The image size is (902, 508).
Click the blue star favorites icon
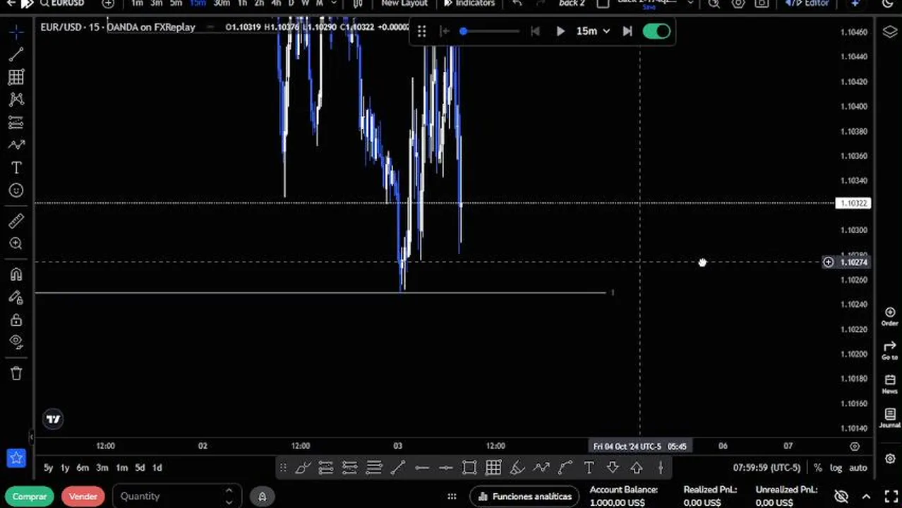(x=16, y=458)
